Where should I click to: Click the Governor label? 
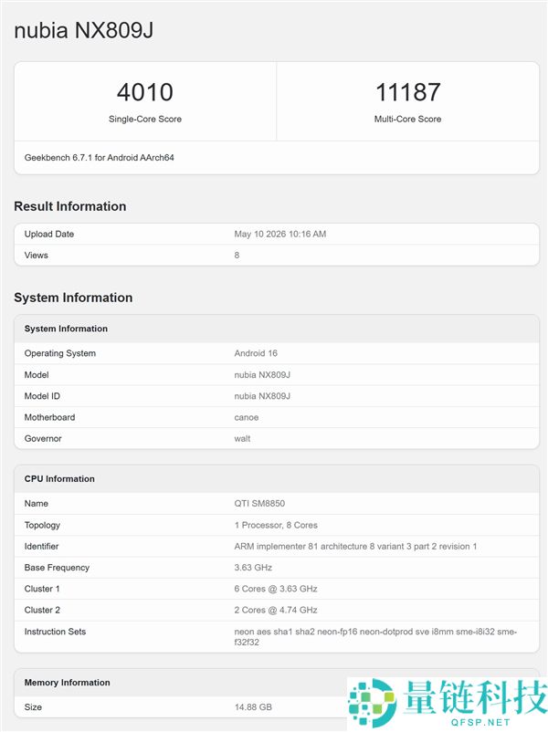coord(43,439)
